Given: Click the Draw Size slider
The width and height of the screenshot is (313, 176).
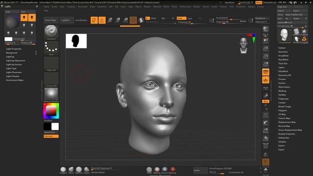Looking at the screenshot, I should tap(231, 22).
